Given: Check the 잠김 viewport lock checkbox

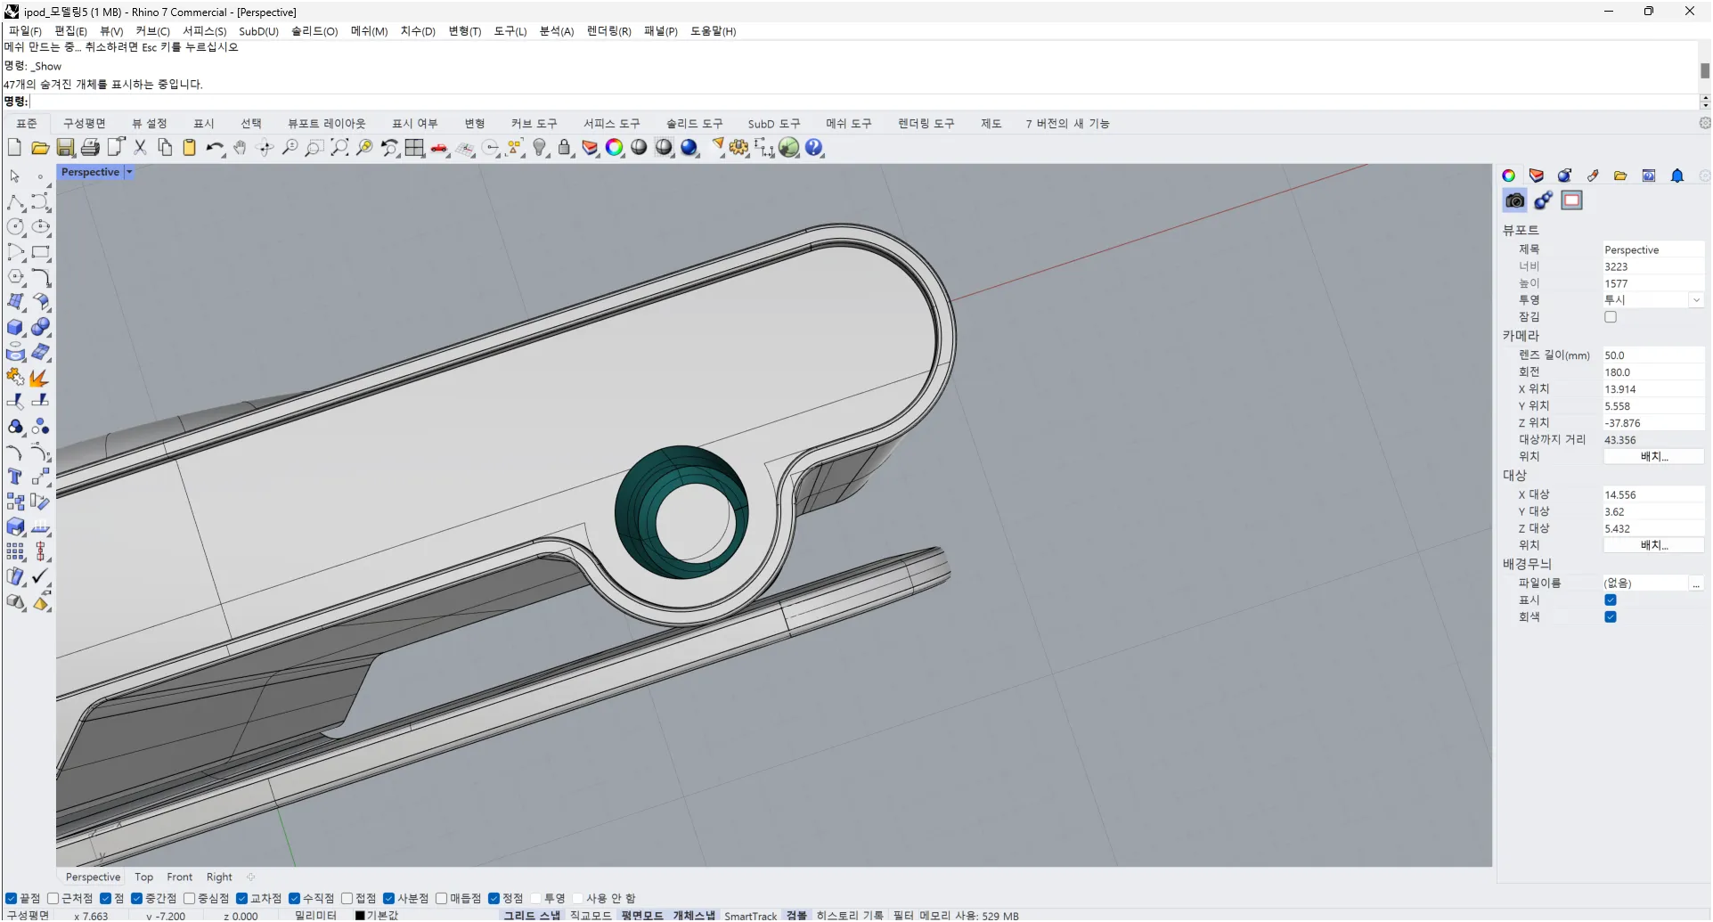Looking at the screenshot, I should click(1611, 317).
